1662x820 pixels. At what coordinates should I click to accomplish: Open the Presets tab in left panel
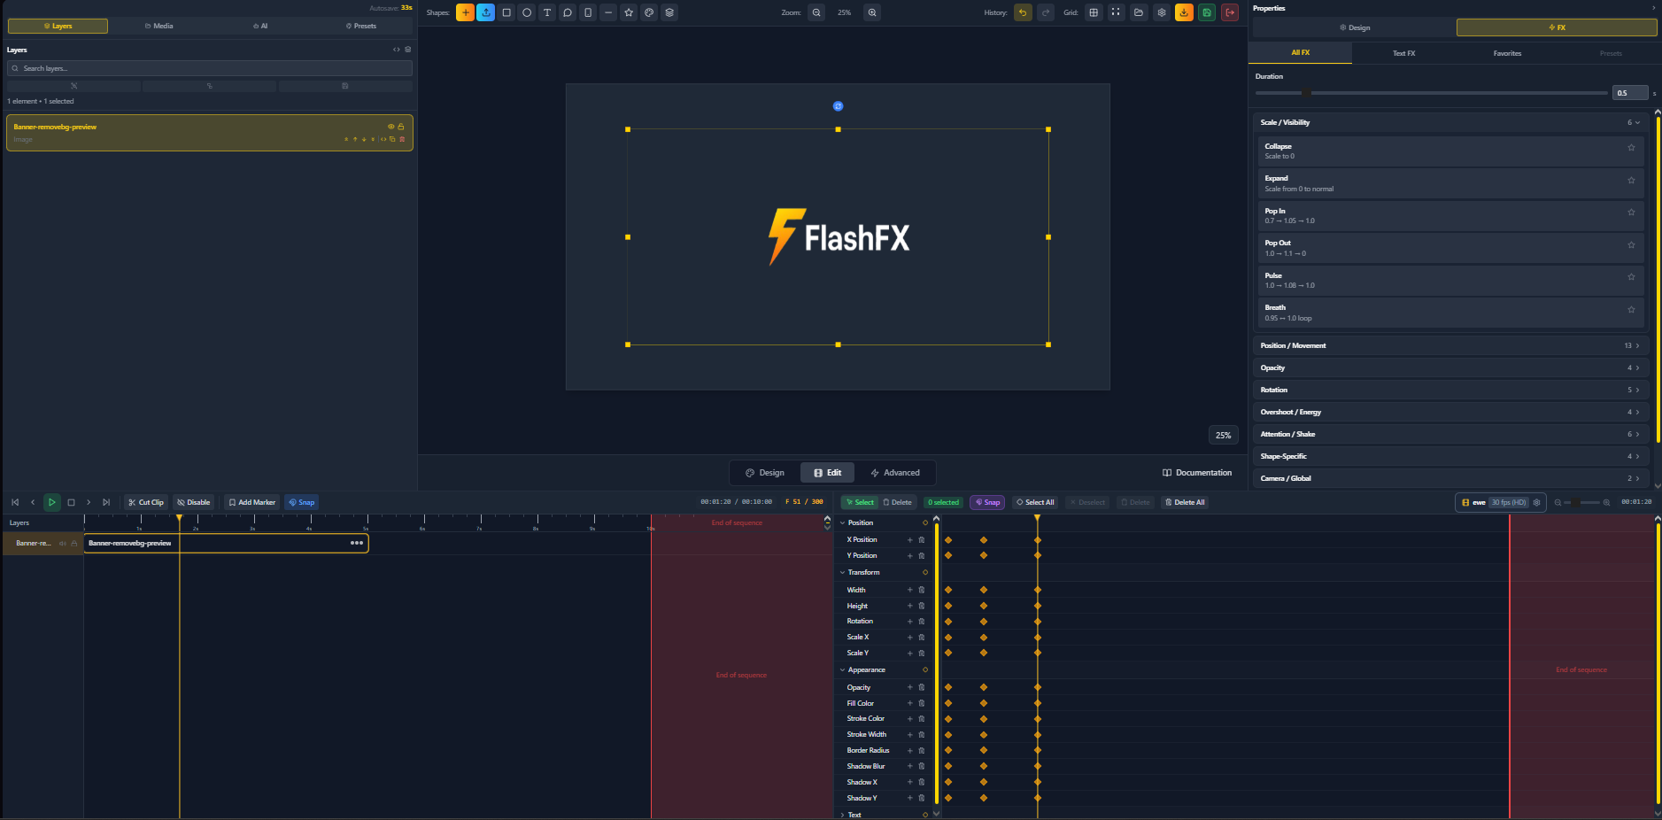pyautogui.click(x=361, y=26)
